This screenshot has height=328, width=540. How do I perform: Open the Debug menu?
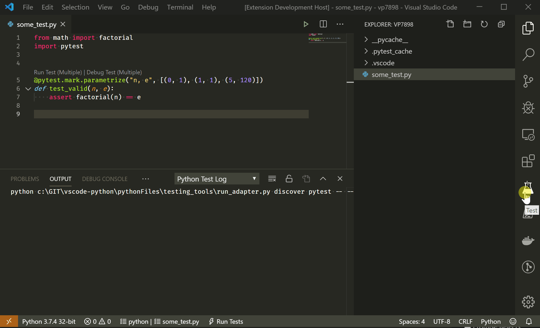pos(148,7)
